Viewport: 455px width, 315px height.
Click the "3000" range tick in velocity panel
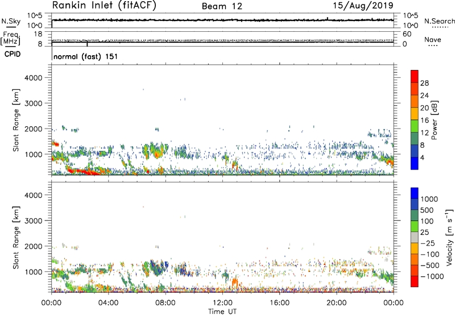[x=34, y=221]
